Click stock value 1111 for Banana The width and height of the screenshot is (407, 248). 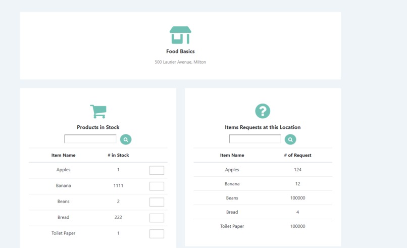coord(118,186)
